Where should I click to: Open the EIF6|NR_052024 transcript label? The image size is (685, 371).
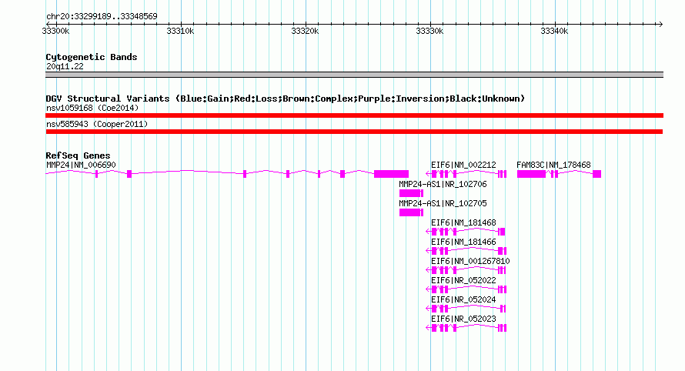[463, 299]
